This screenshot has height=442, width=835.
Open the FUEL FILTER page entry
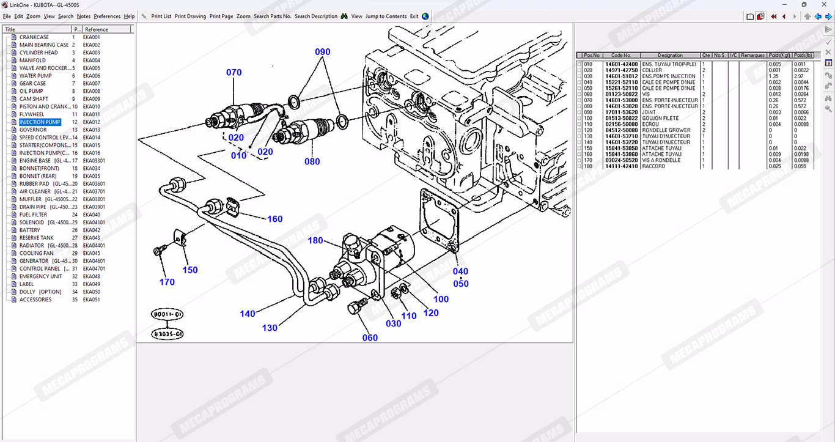(33, 215)
